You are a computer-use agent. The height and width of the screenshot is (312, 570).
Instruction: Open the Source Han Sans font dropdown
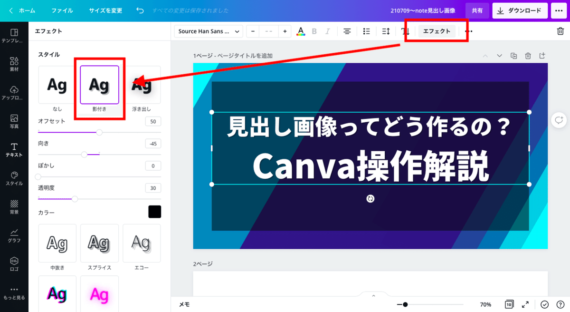(208, 31)
